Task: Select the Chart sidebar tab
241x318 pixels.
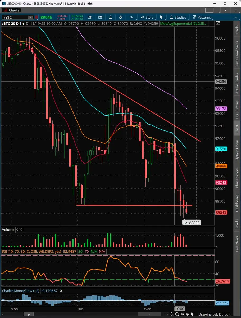Action: [x=237, y=129]
